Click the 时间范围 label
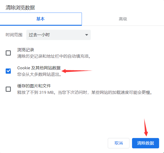 click(x=14, y=35)
